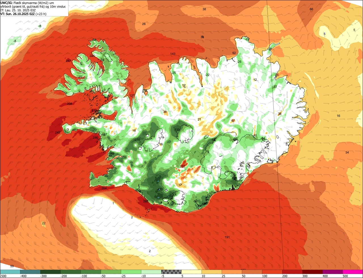
Task: Click the '92' value off the northeast coast
Action: tap(234, 53)
